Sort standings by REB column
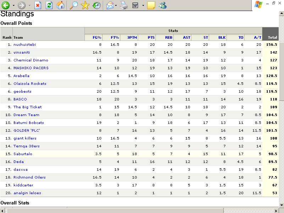The width and height of the screenshot is (284, 213). (169, 38)
